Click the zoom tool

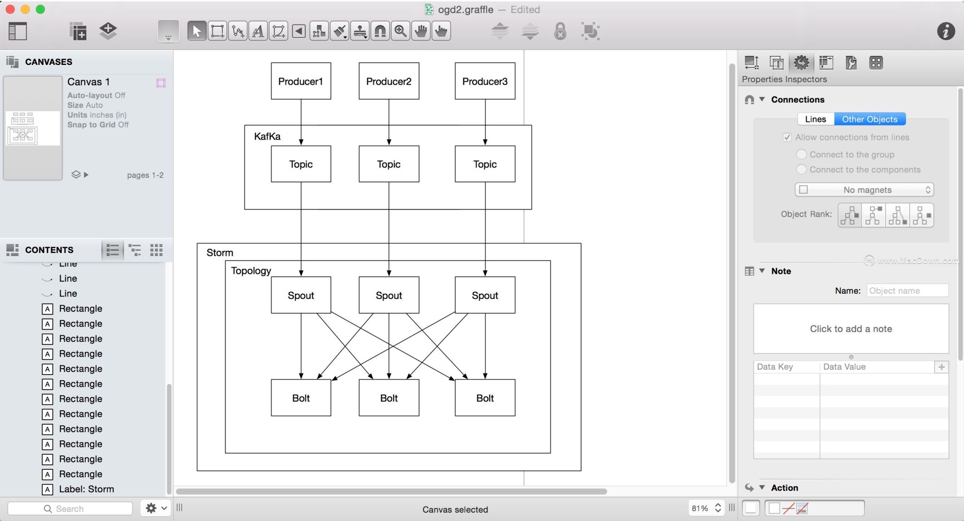(400, 30)
